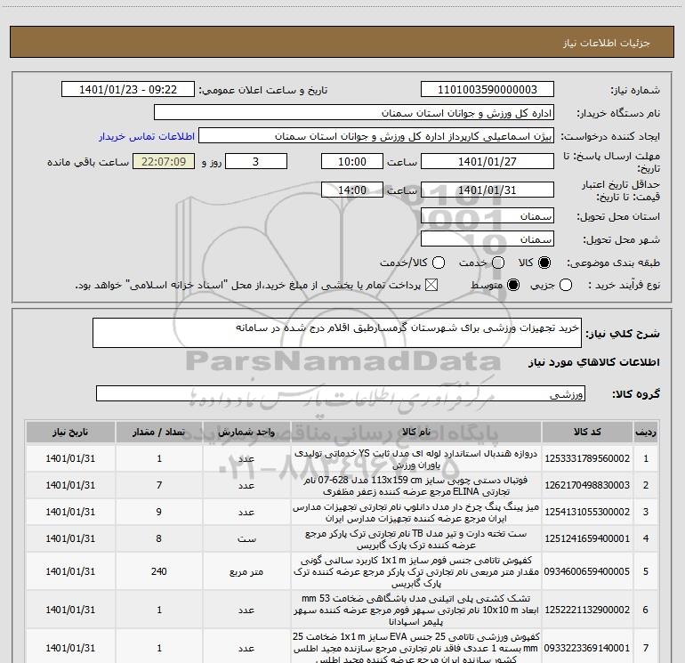Click column header تاریخ نیاز
685x663 pixels.
[70, 433]
